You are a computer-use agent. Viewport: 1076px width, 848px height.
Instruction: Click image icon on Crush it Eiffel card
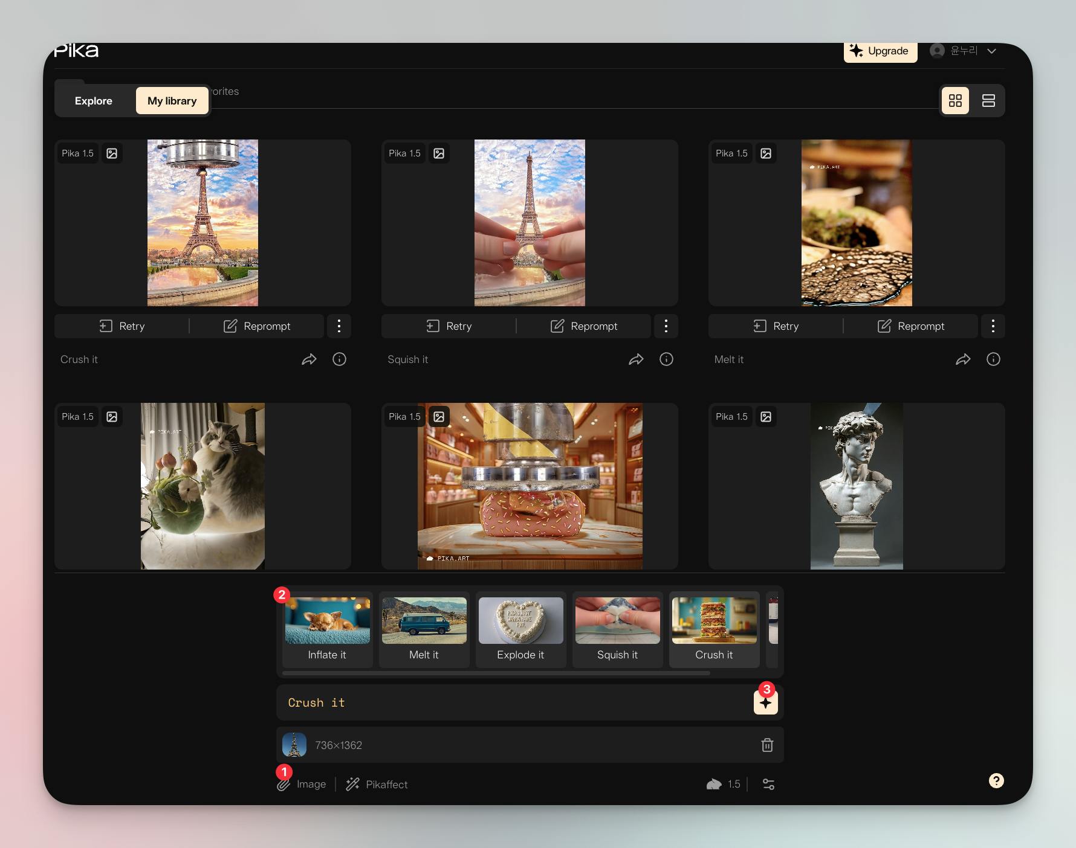coord(112,153)
